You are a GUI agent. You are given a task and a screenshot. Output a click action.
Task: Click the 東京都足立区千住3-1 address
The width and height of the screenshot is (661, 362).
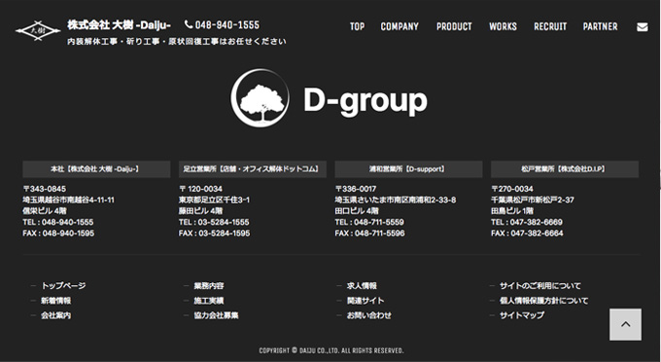click(x=214, y=199)
